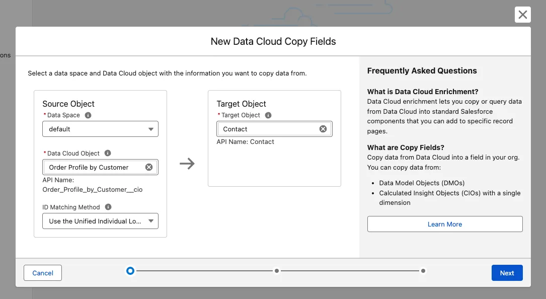Screen dimensions: 546x299
Task: Click info icon beside Target Object label
Action: [268, 115]
